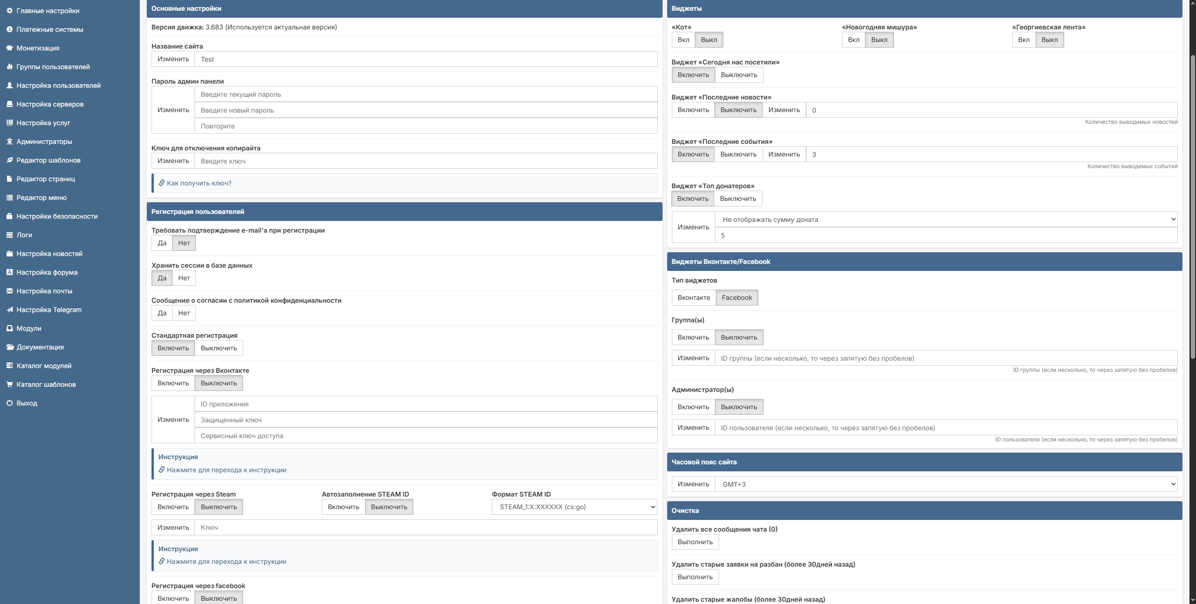Screen dimensions: 1196x604
Task: Enable Регистрация через Вконтакте
Action: pos(173,383)
